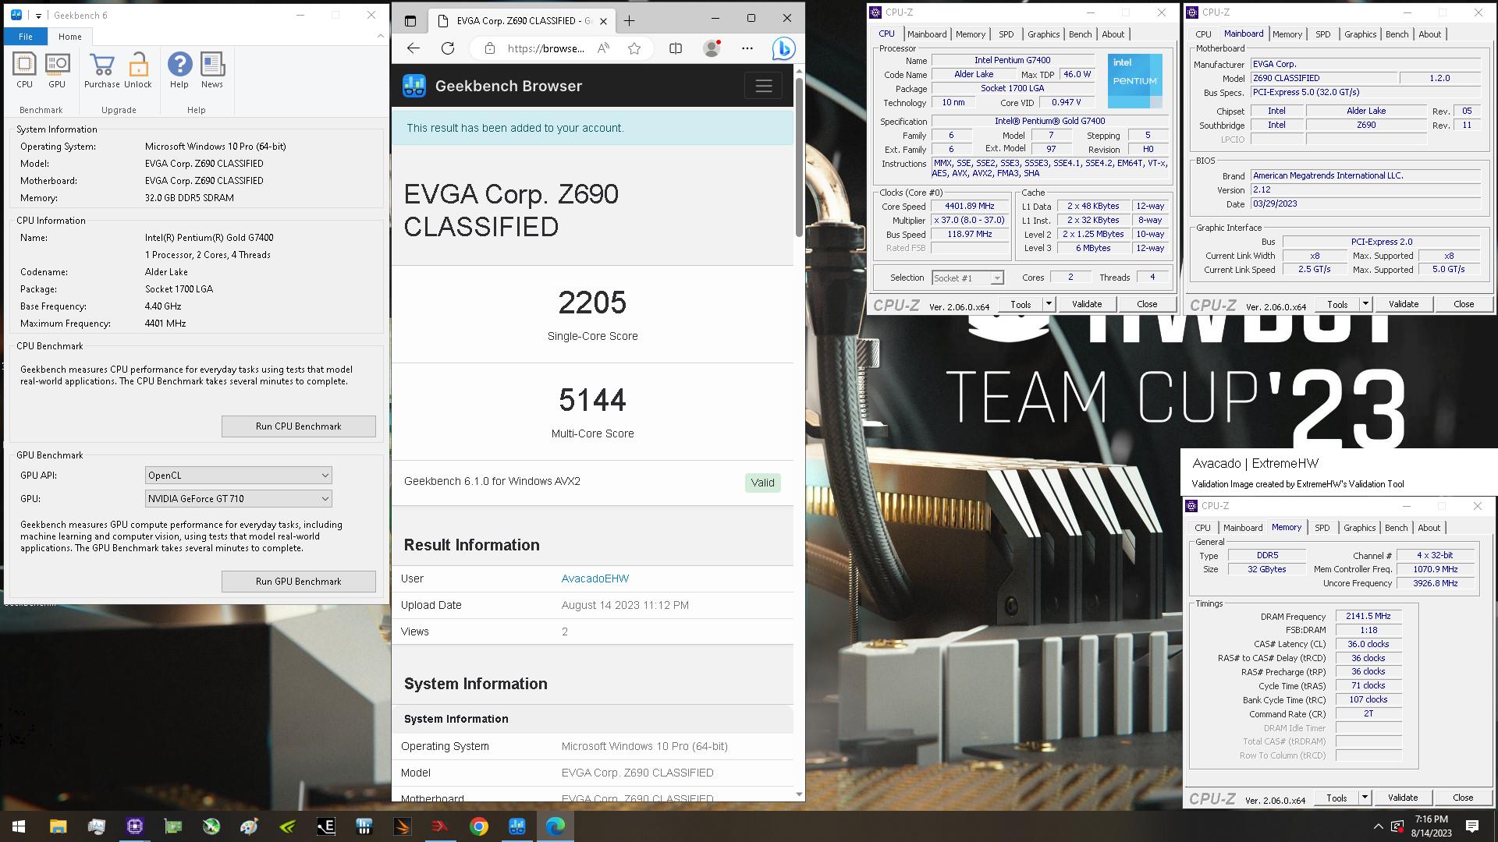The width and height of the screenshot is (1498, 842).
Task: Open Help question mark icon in Geekbench
Action: click(x=179, y=71)
